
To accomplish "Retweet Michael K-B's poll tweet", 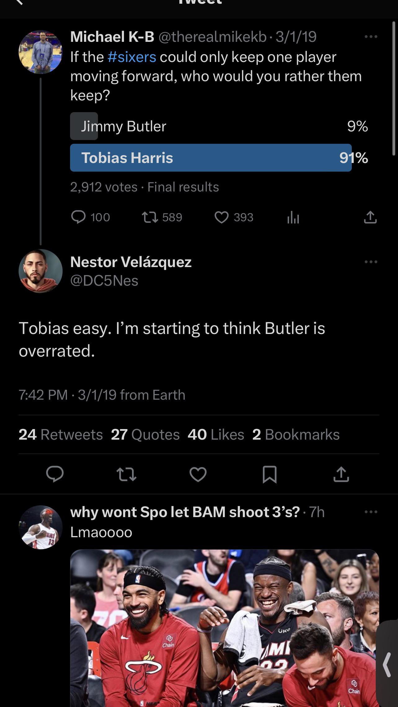I will pyautogui.click(x=150, y=217).
